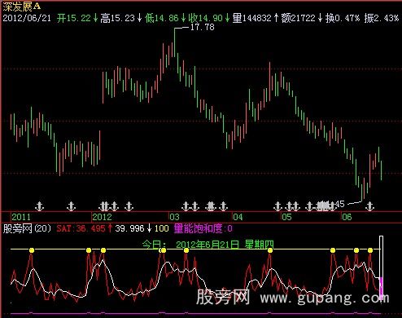Image resolution: width=402 pixels, height=318 pixels.
Task: Click the magenta 量能饱和度:0 label
Action: pos(203,228)
